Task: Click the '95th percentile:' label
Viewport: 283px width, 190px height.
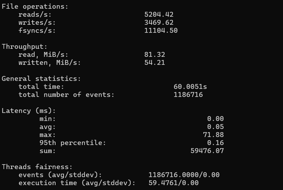Action: point(73,143)
